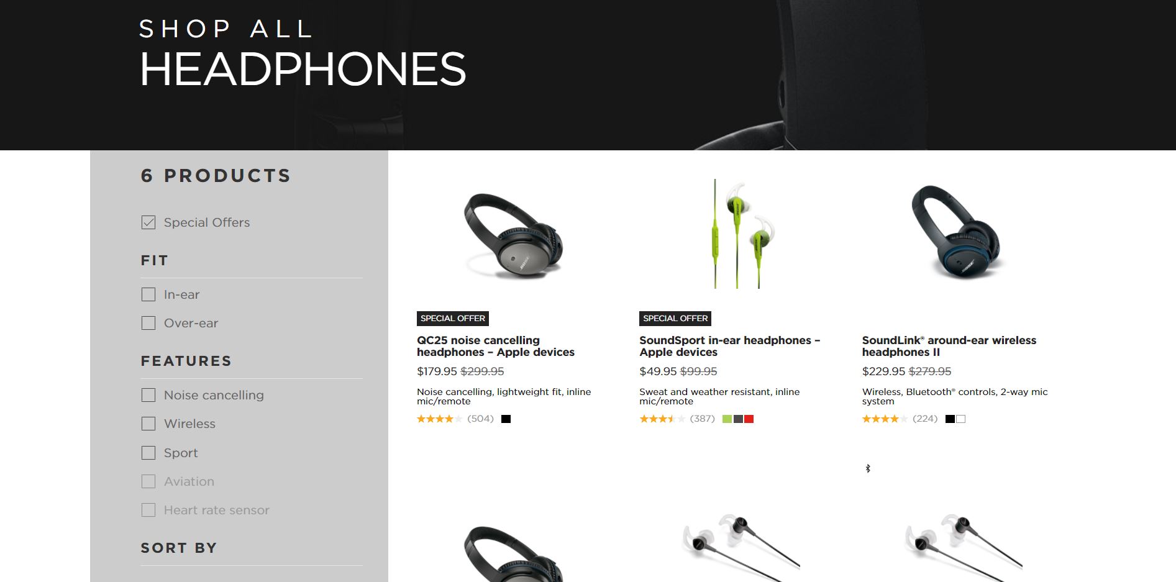Click QC25 noise cancelling headphones title
This screenshot has height=582, width=1176.
(496, 346)
